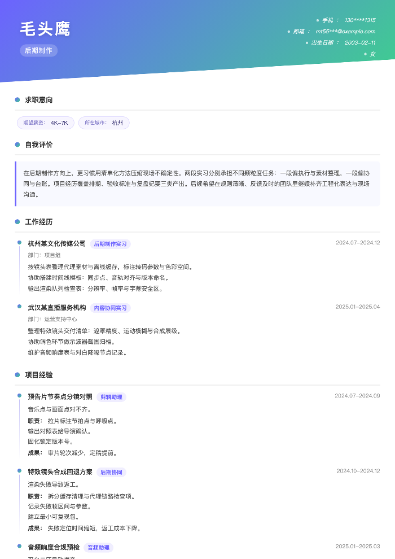Click line 协助搭建时间线模板

tap(99, 278)
